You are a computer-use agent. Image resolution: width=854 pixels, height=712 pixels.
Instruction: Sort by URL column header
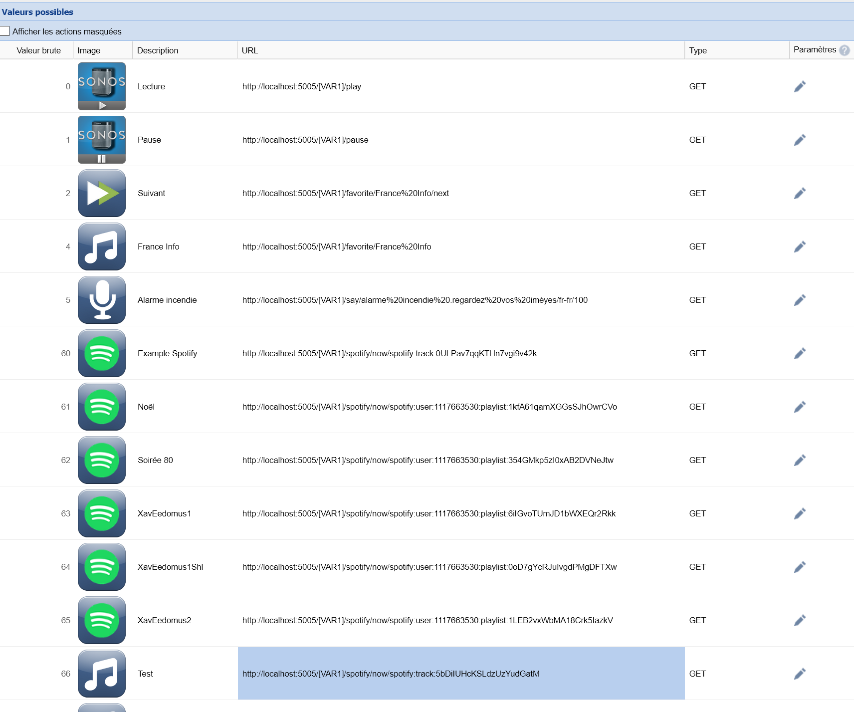461,50
